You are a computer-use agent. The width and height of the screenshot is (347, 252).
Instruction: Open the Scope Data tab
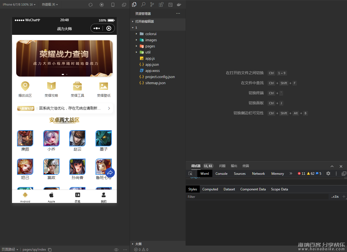coord(279,189)
